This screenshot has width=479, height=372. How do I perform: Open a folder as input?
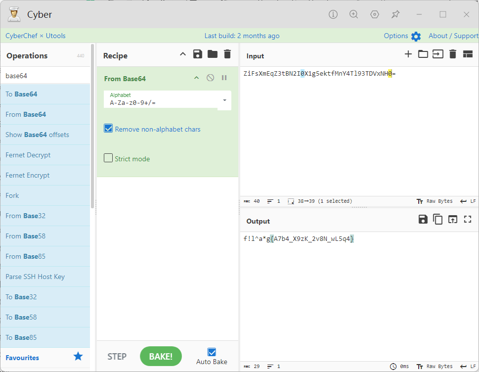(x=423, y=54)
